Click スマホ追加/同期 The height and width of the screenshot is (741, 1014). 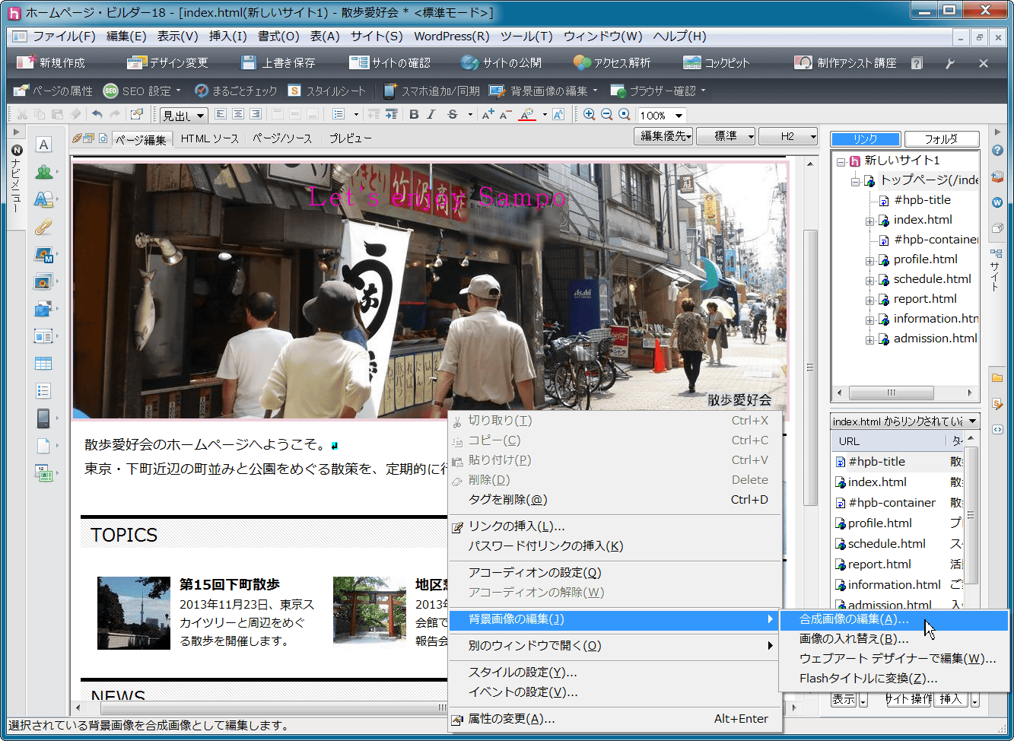pyautogui.click(x=431, y=91)
